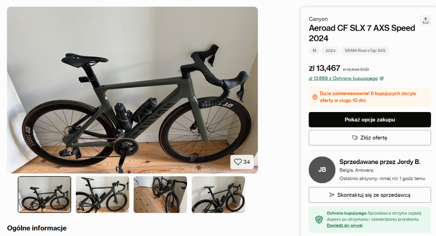Open the 'Dowiedz się więcej' link

(x=344, y=225)
